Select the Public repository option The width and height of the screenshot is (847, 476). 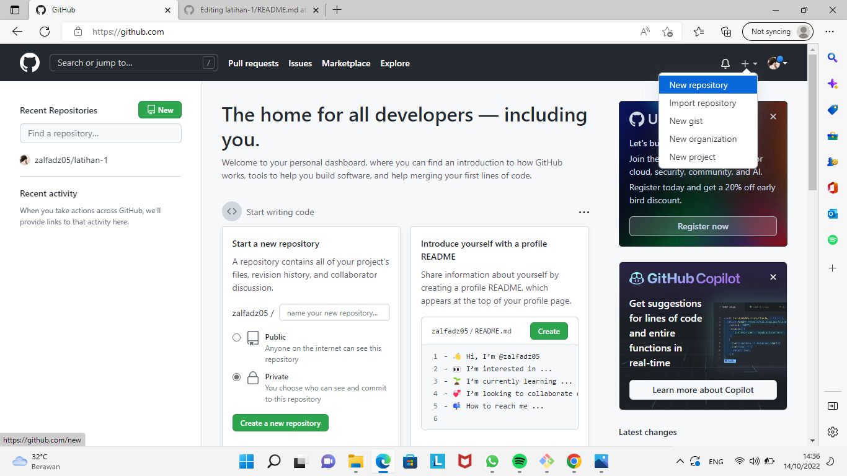point(236,337)
